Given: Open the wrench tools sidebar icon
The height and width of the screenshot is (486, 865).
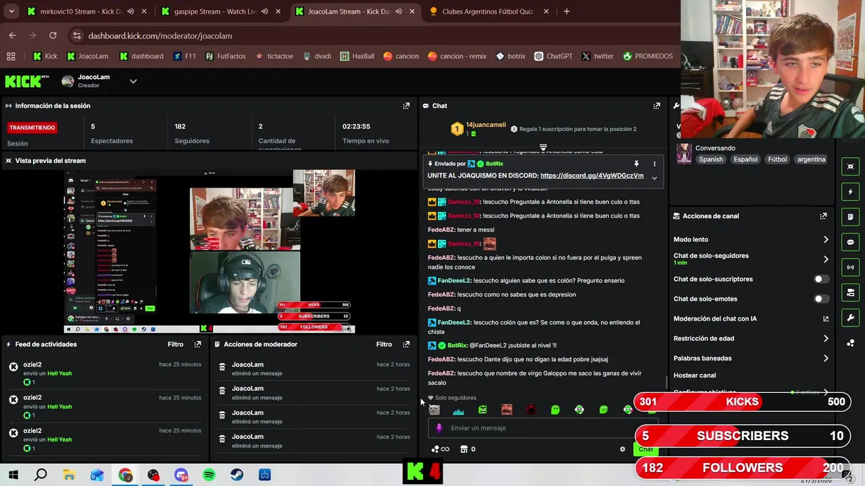Looking at the screenshot, I should 850,317.
